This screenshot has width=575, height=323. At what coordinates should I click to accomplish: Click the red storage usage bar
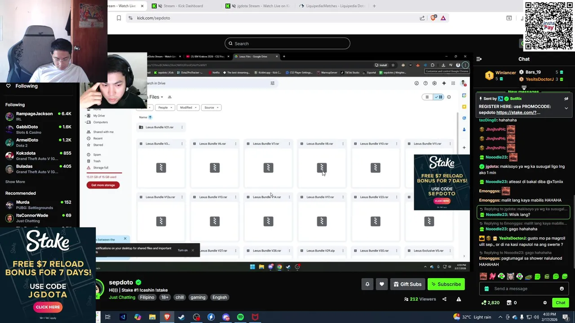point(104,173)
